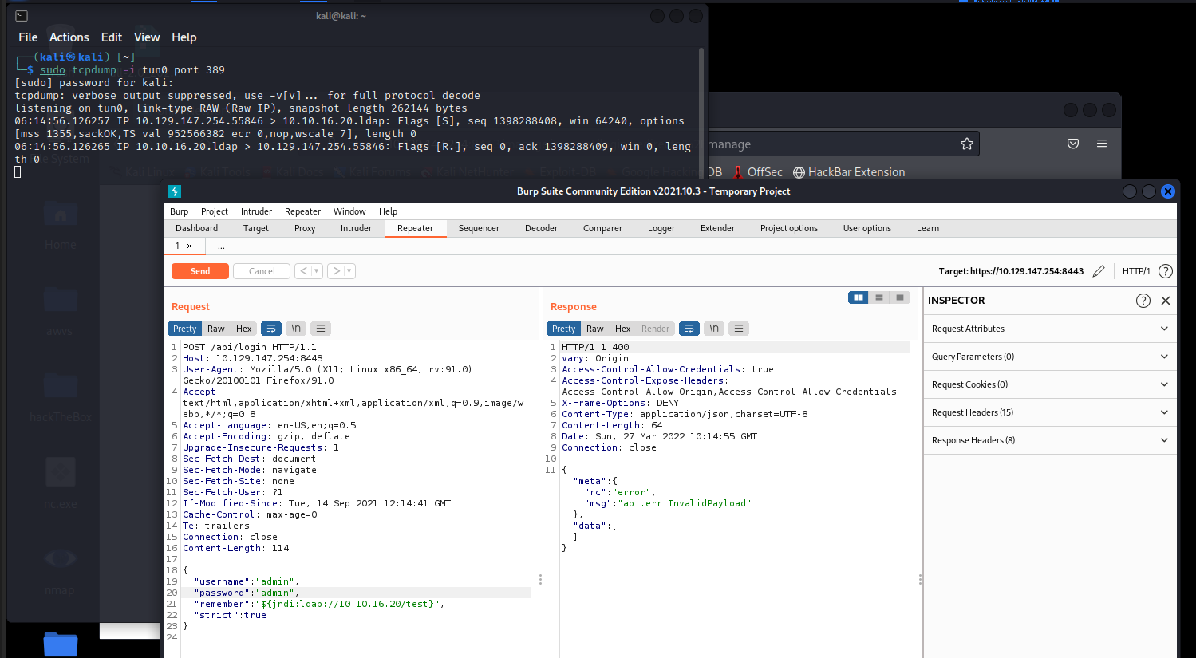Go back to the previous request in history

point(303,271)
